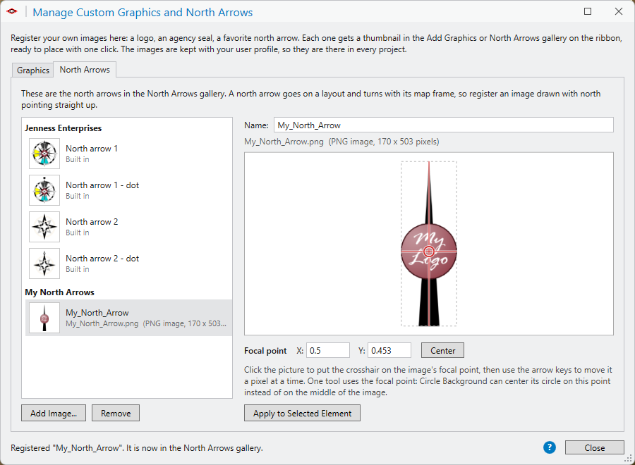
Task: Click the North arrow 1 compass thumbnail
Action: 44,154
